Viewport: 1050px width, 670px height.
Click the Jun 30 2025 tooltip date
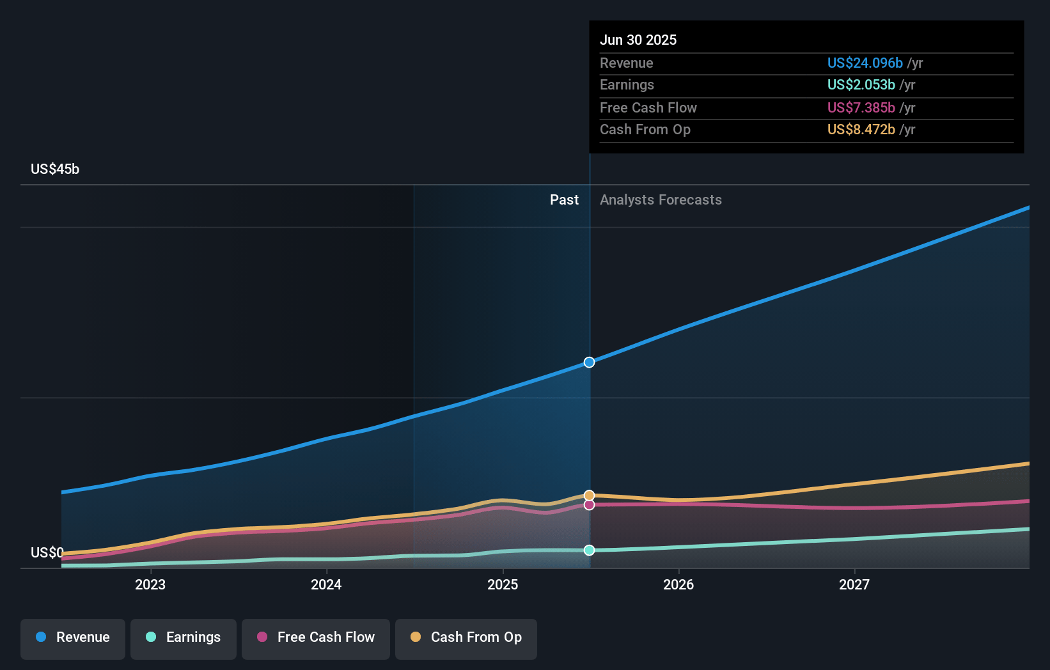(638, 40)
